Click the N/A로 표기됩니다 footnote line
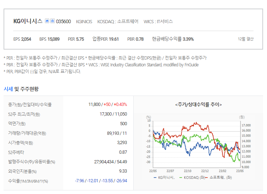 click(x=42, y=72)
